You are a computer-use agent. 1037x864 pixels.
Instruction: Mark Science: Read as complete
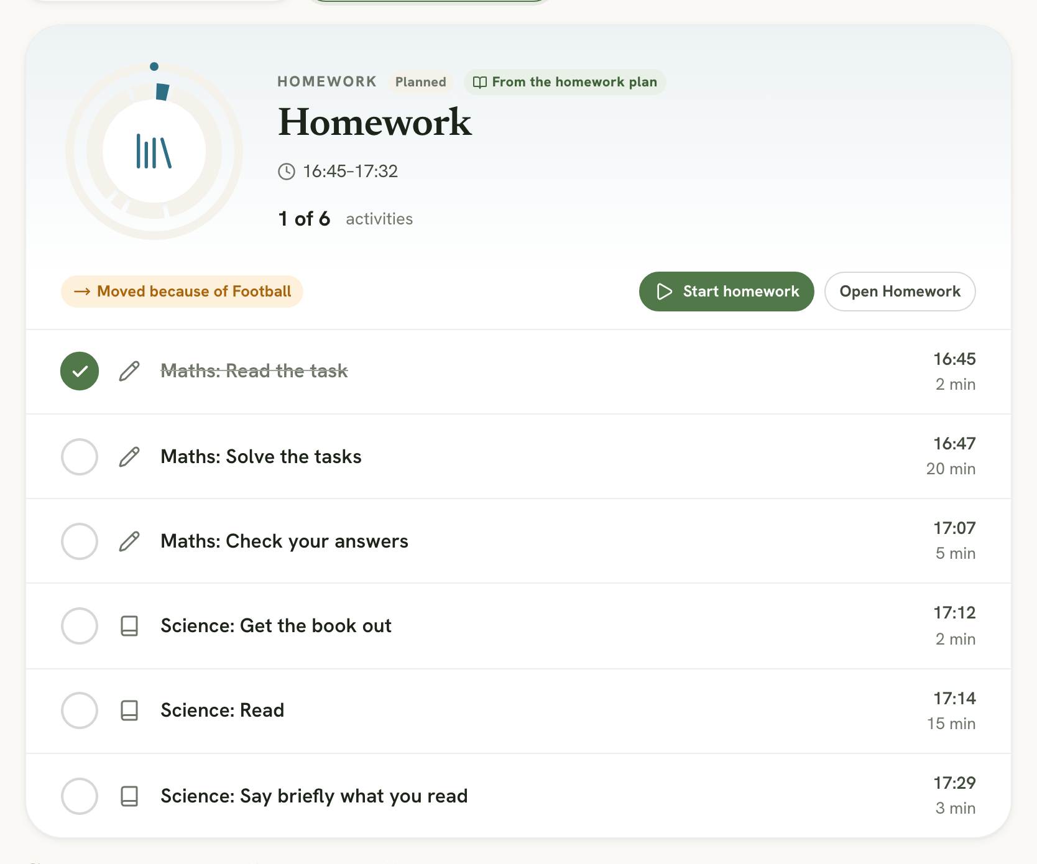pos(80,710)
